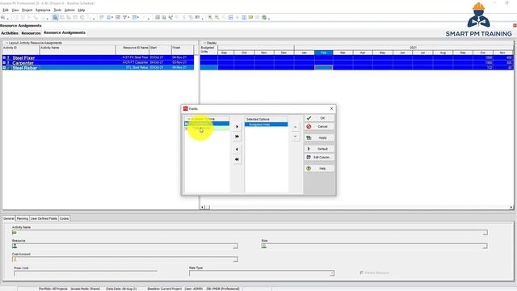
Task: Open the Admin menu
Action: [69, 11]
